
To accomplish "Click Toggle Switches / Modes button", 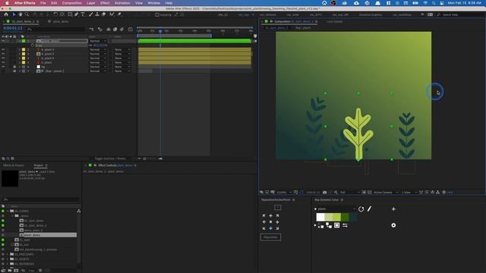I will pyautogui.click(x=110, y=158).
